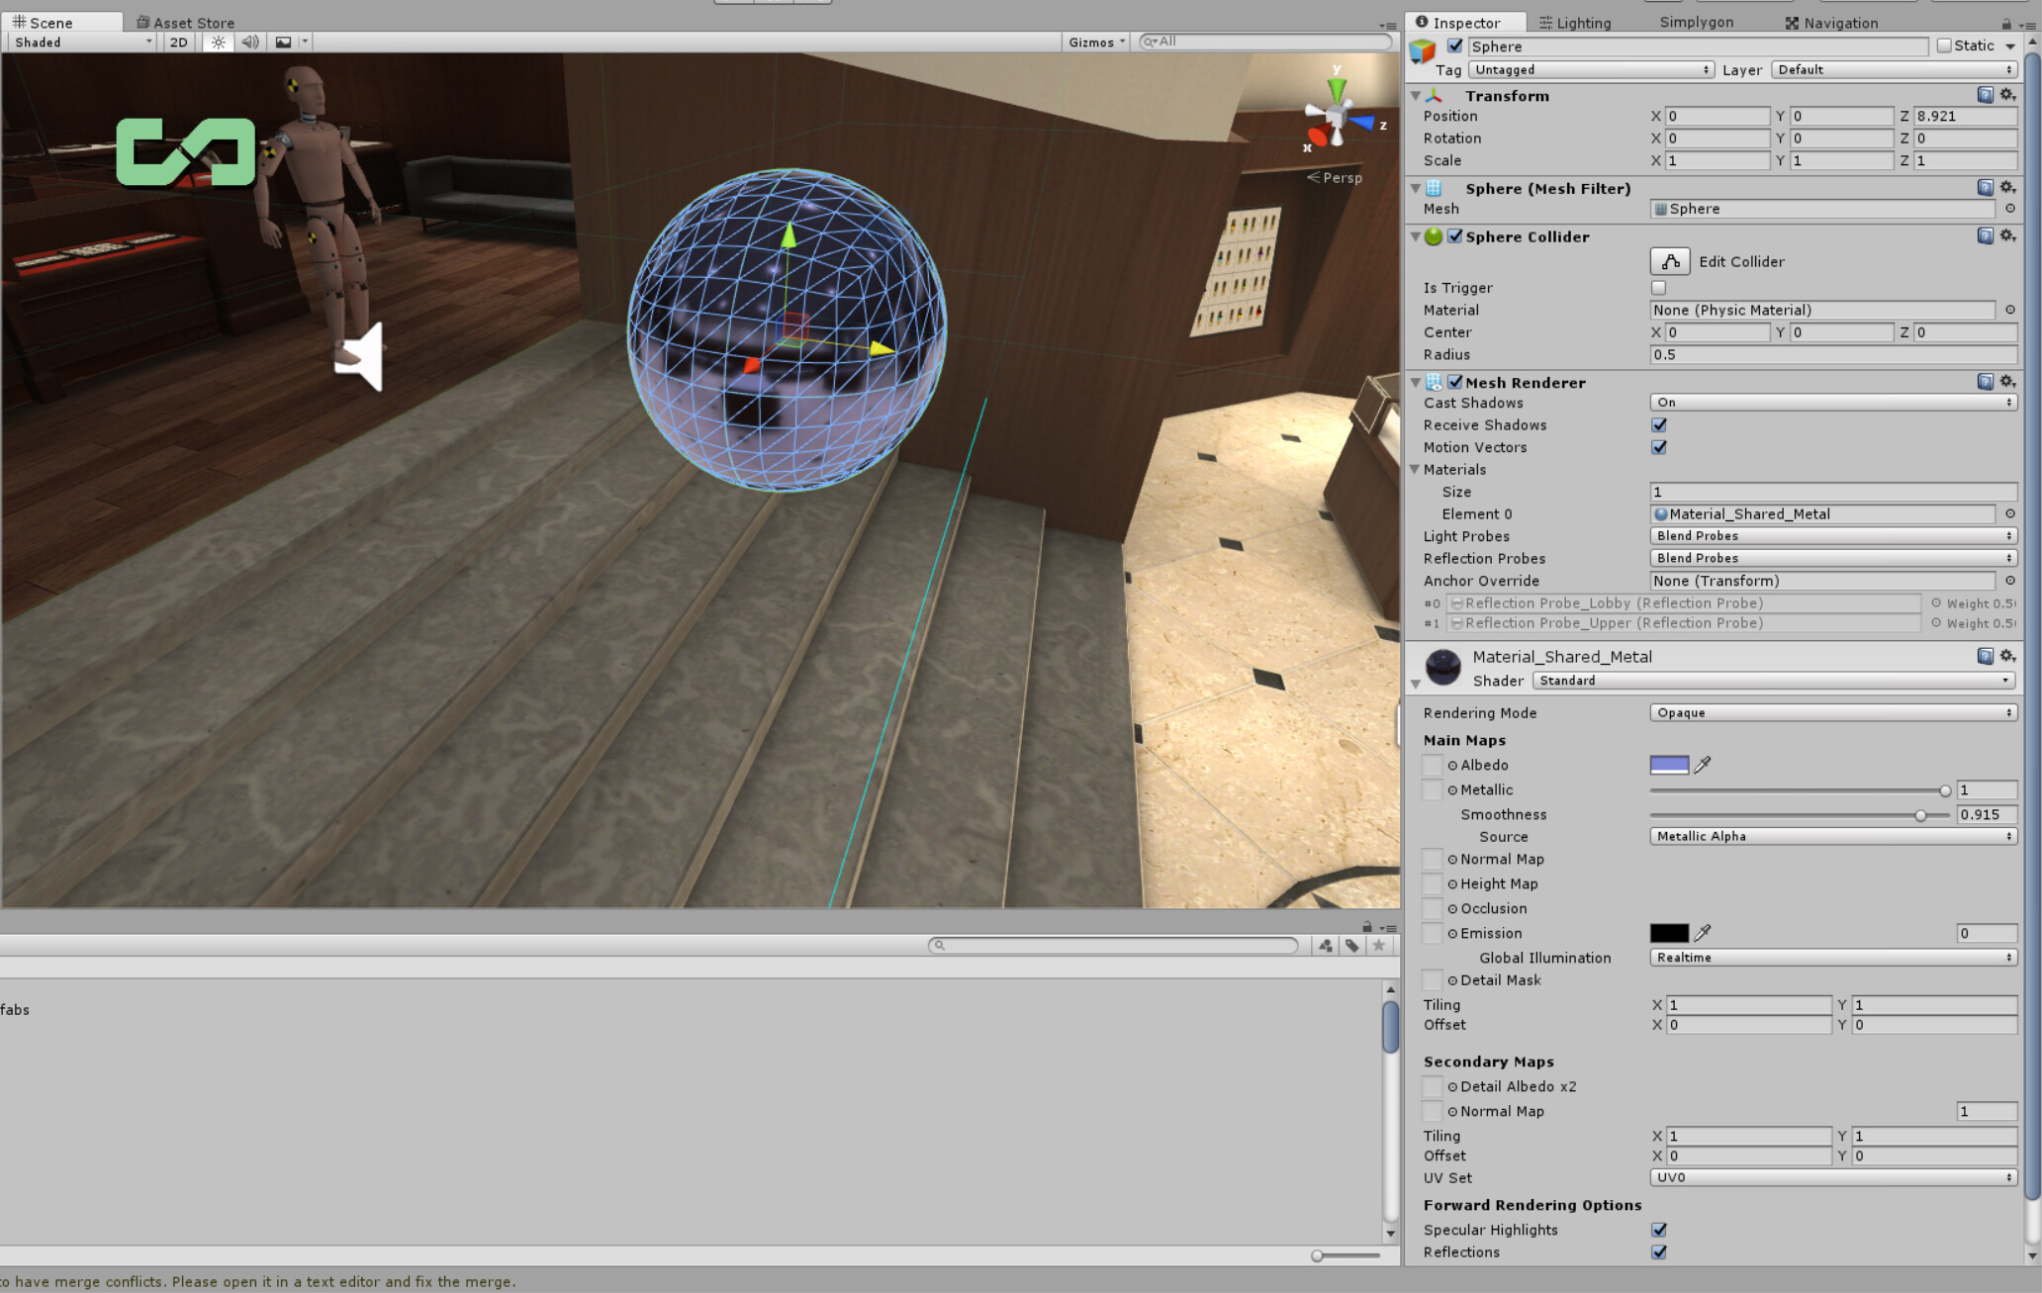The width and height of the screenshot is (2042, 1293).
Task: Open the Mesh object picker circle icon
Action: point(2009,209)
